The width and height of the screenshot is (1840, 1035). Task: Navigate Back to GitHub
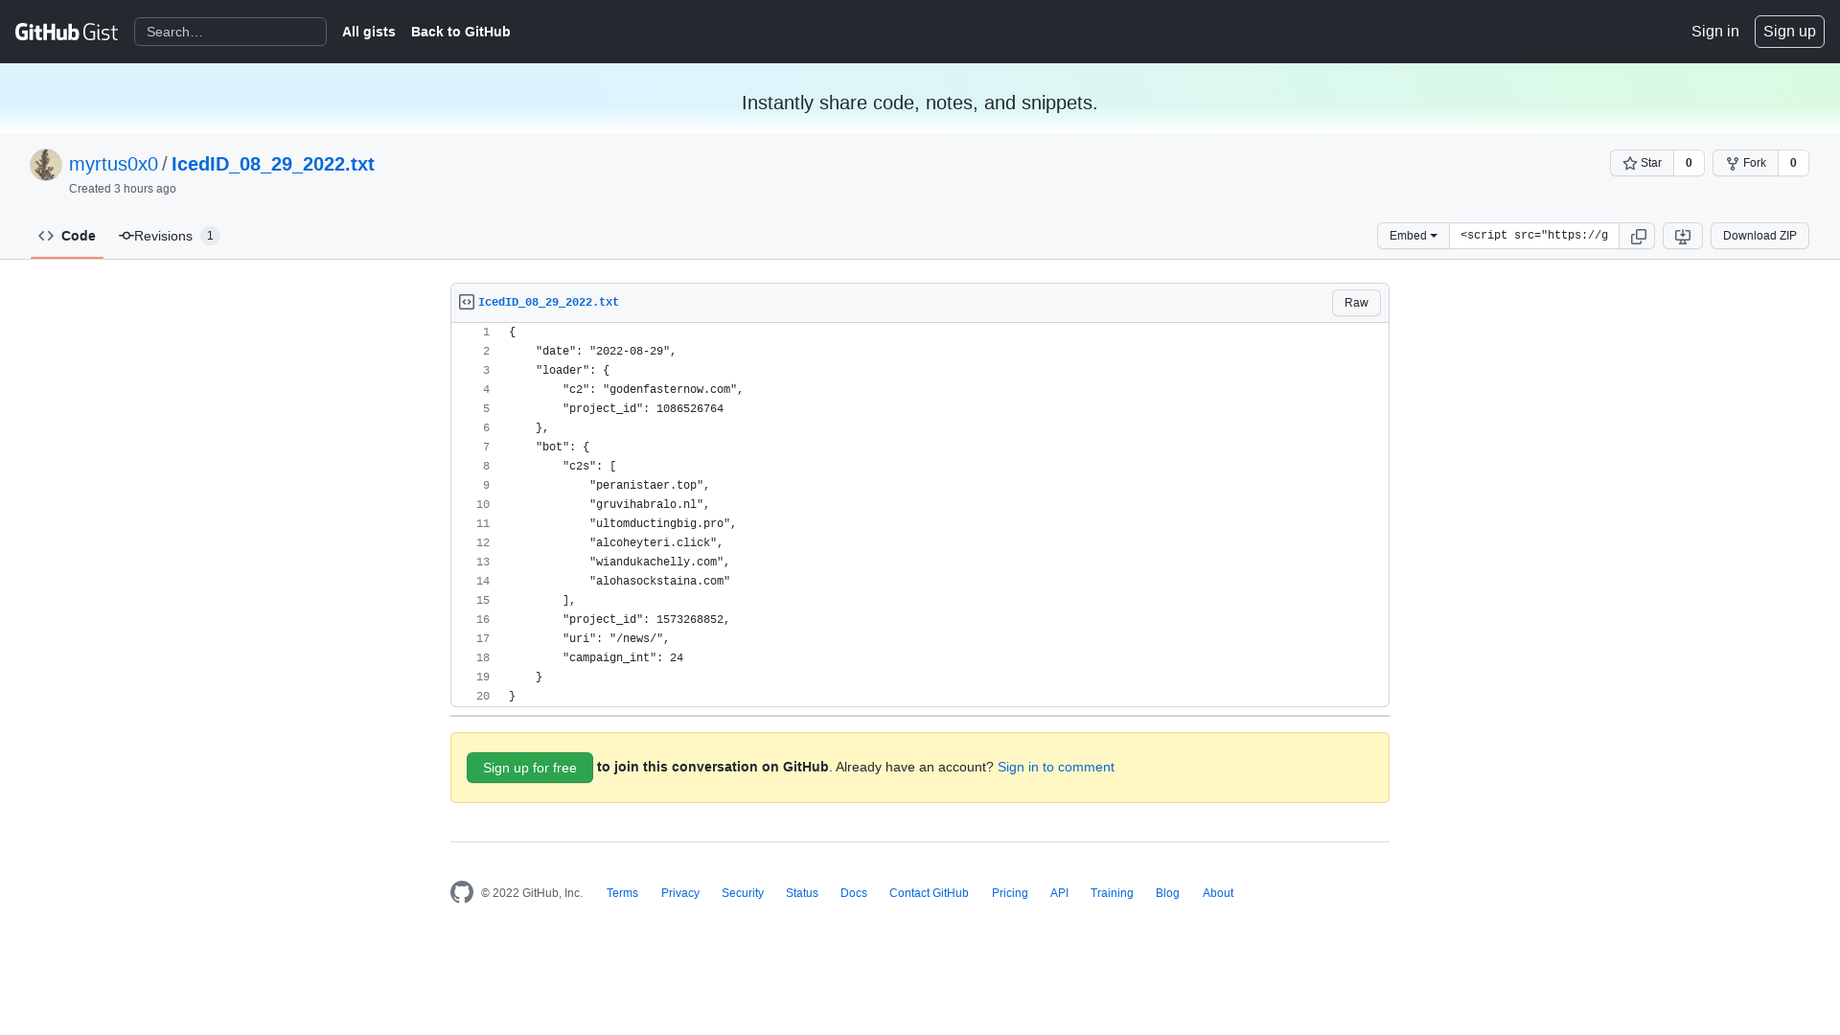(x=460, y=31)
